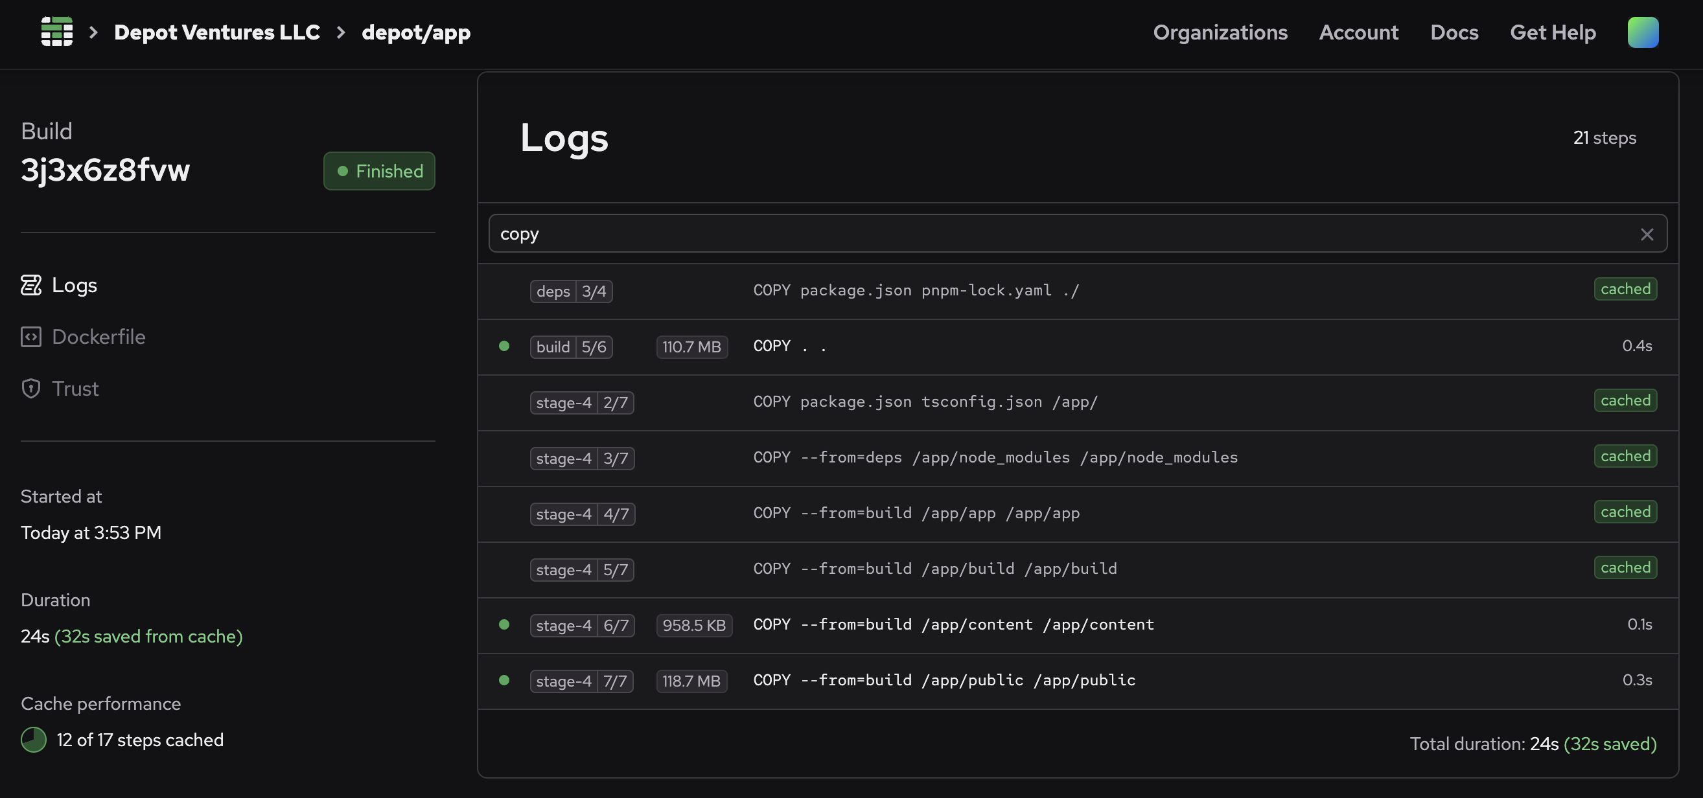Viewport: 1703px width, 798px height.
Task: Open the gradient user avatar
Action: [x=1642, y=32]
